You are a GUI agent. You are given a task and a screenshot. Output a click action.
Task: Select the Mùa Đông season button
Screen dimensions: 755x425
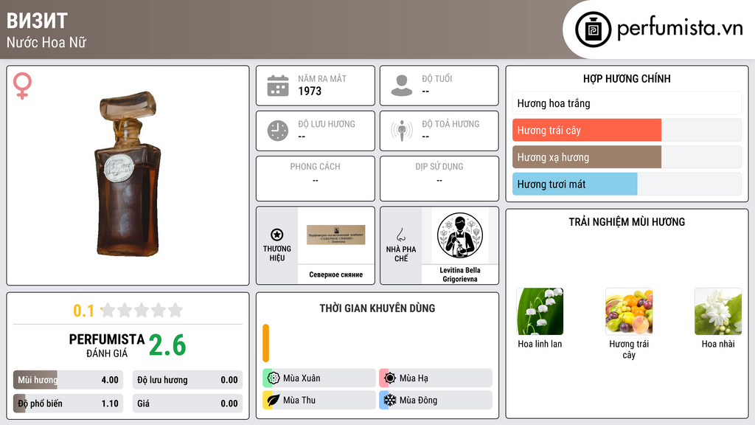point(436,400)
